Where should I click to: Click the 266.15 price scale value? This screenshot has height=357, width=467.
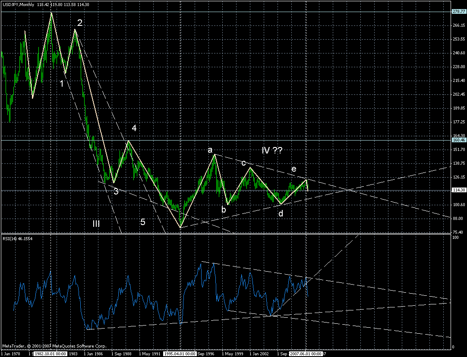click(x=459, y=25)
